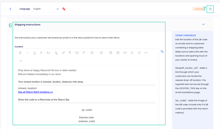Redo the last edit
The image size is (220, 129).
(20, 61)
